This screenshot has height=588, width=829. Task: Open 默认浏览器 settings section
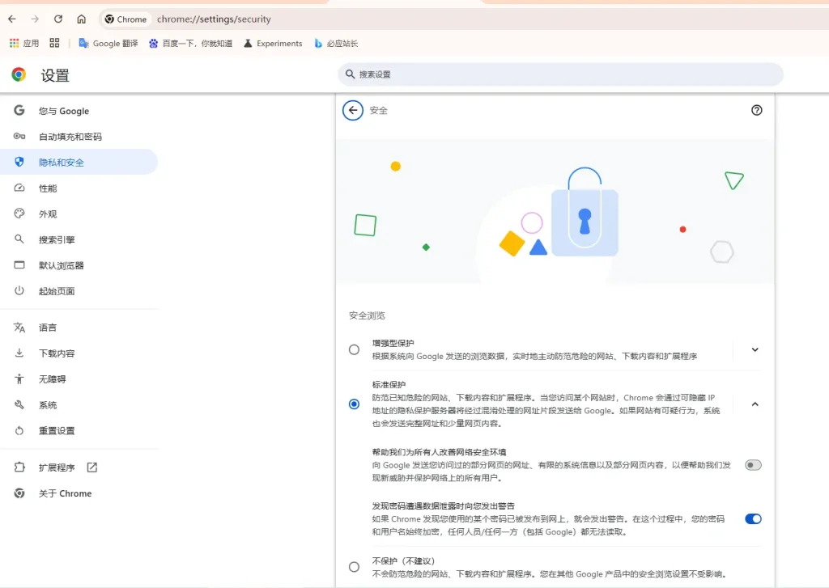[79, 265]
